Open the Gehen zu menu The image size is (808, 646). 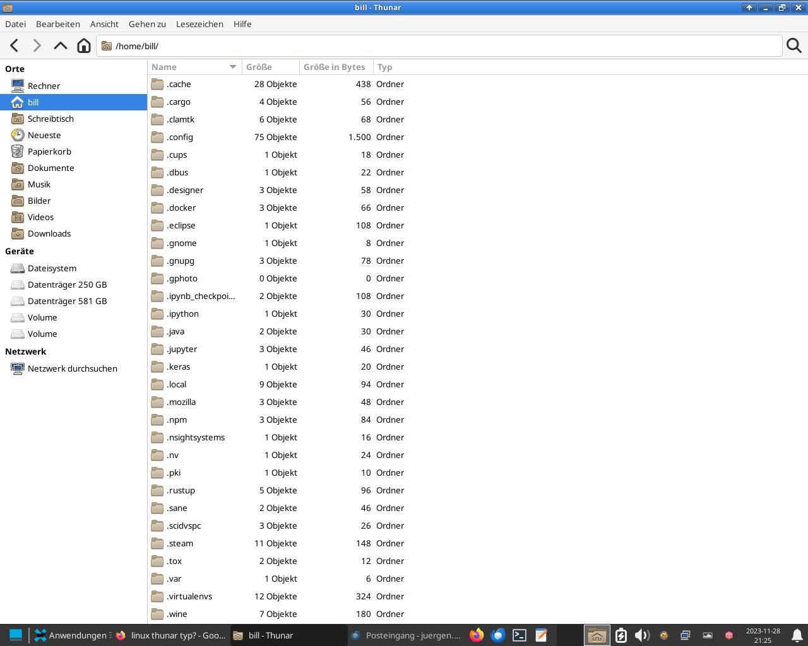147,24
